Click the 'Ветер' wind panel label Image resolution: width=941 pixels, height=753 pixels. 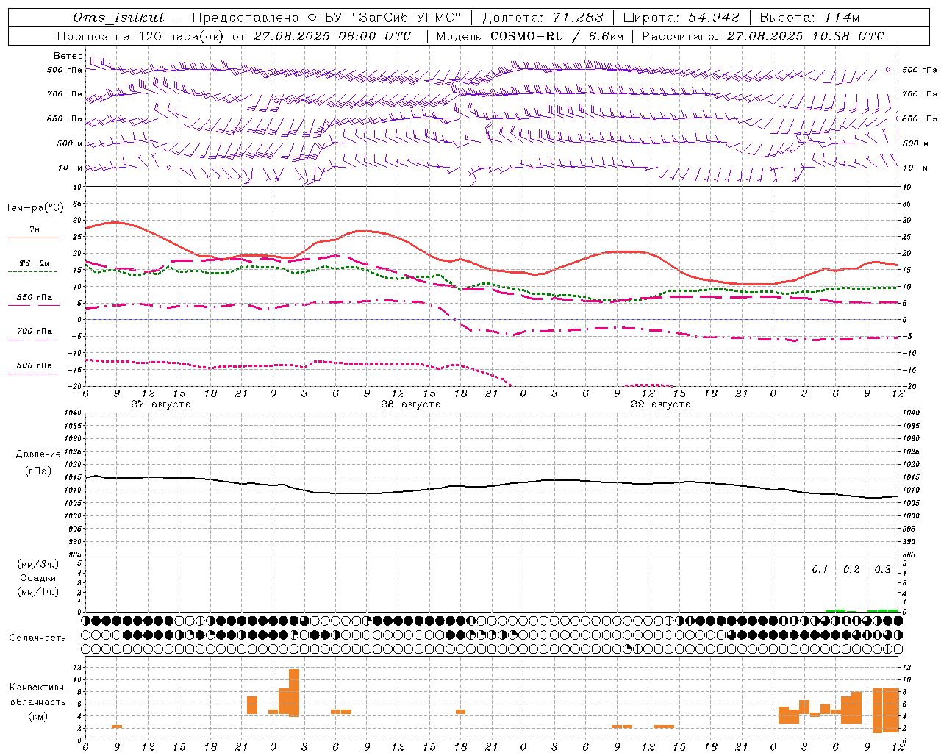pos(68,56)
